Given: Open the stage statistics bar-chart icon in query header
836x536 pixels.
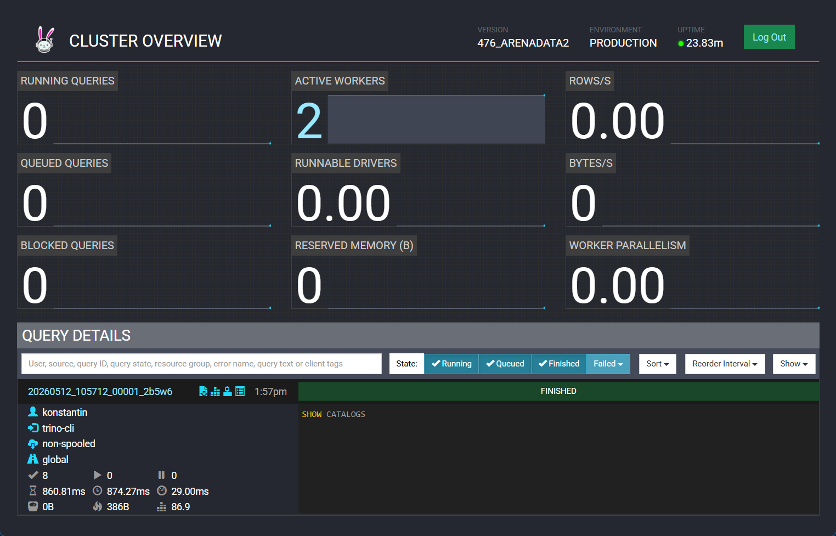Looking at the screenshot, I should 215,391.
